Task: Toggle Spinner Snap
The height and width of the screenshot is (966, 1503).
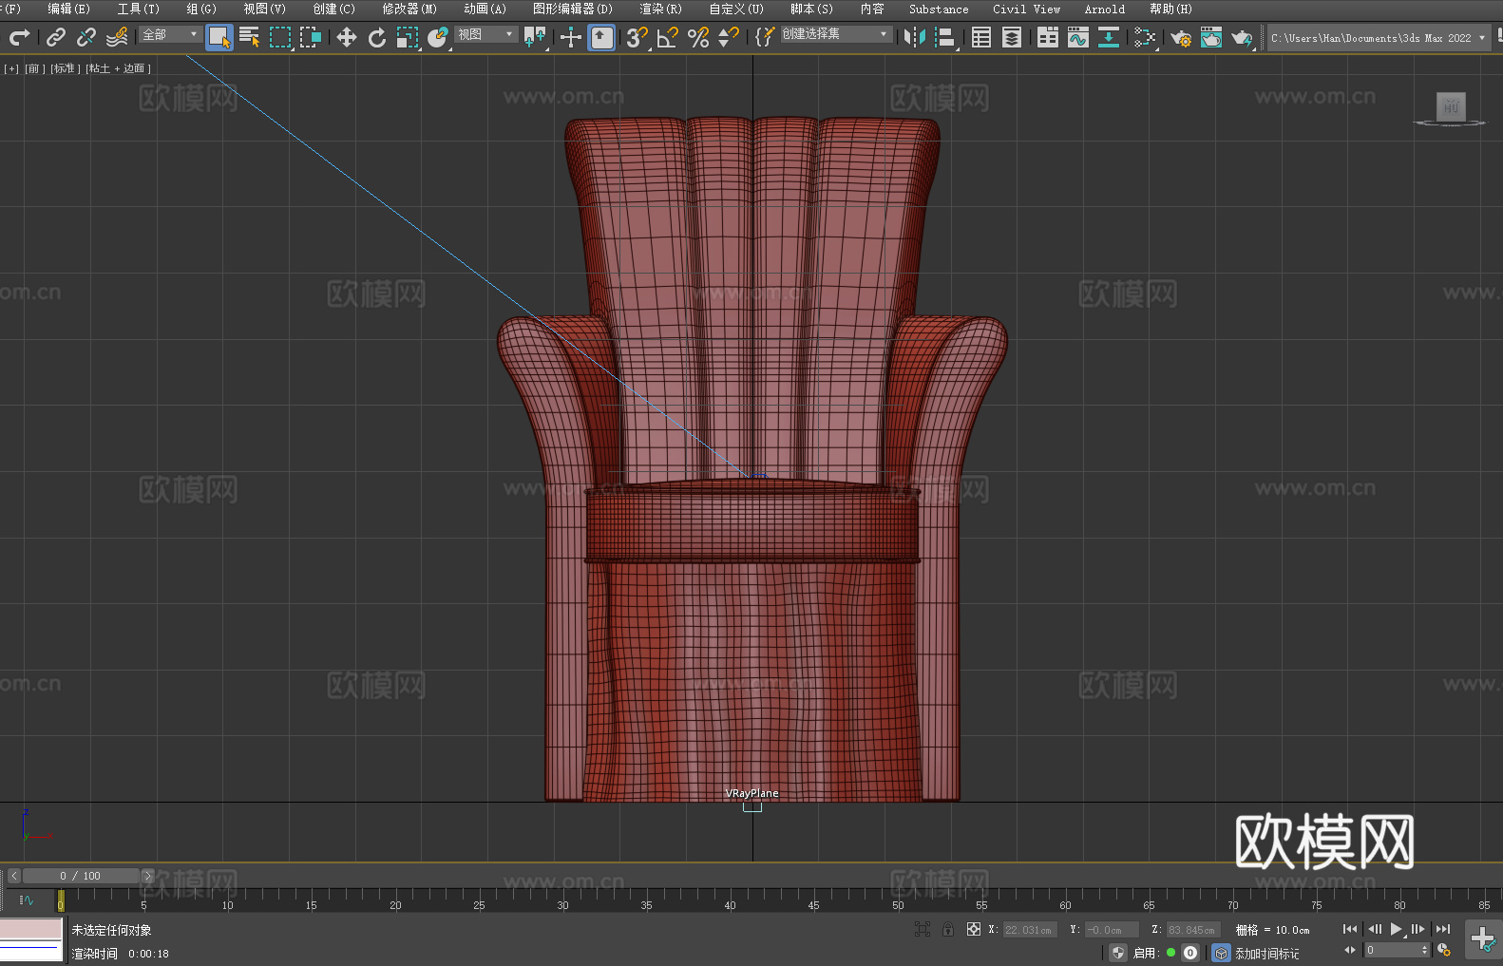Action: 729,37
